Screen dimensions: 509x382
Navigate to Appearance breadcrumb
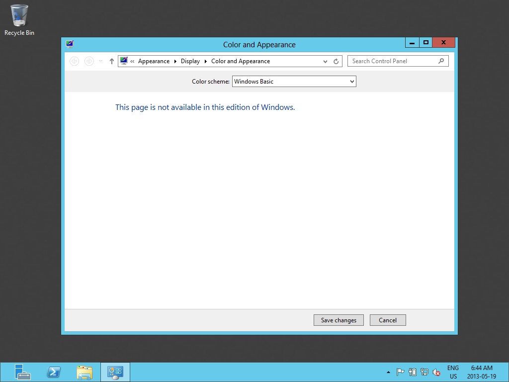[x=154, y=61]
